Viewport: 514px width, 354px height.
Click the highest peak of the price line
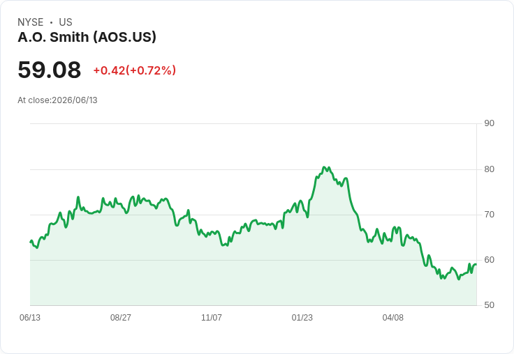[x=324, y=167]
